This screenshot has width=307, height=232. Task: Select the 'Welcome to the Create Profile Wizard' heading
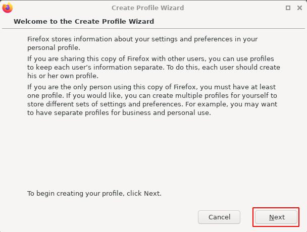(84, 21)
